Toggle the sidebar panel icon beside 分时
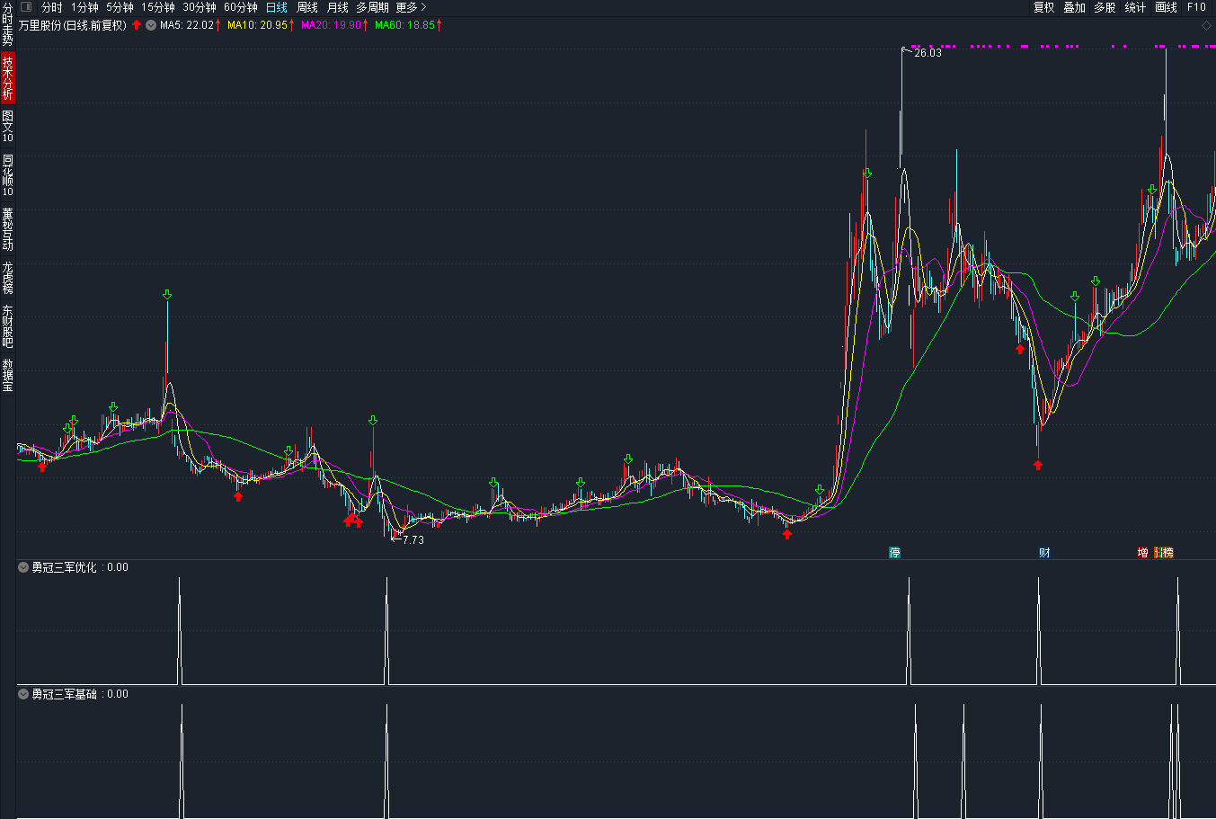Image resolution: width=1216 pixels, height=819 pixels. pyautogui.click(x=26, y=7)
